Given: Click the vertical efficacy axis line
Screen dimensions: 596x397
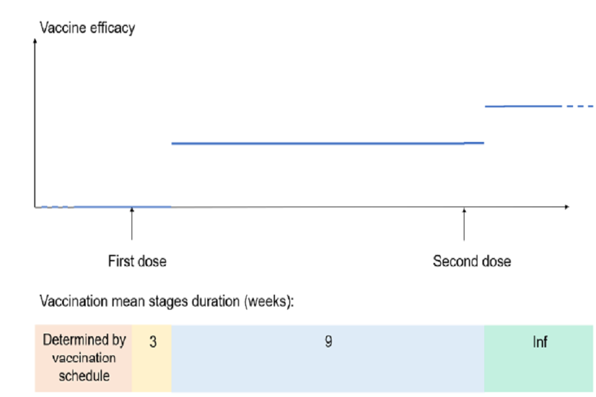Looking at the screenshot, I should [35, 124].
